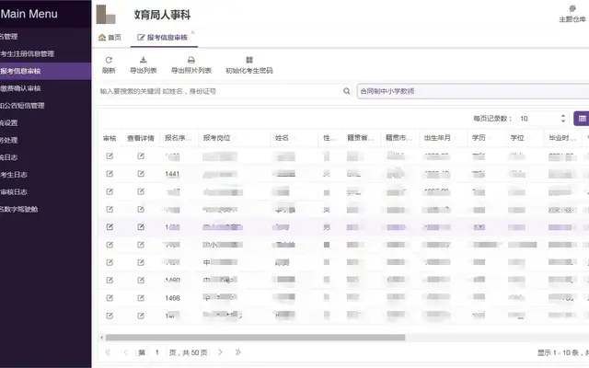Image resolution: width=589 pixels, height=368 pixels.
Task: Sort by the 学历 column header
Action: (479, 138)
